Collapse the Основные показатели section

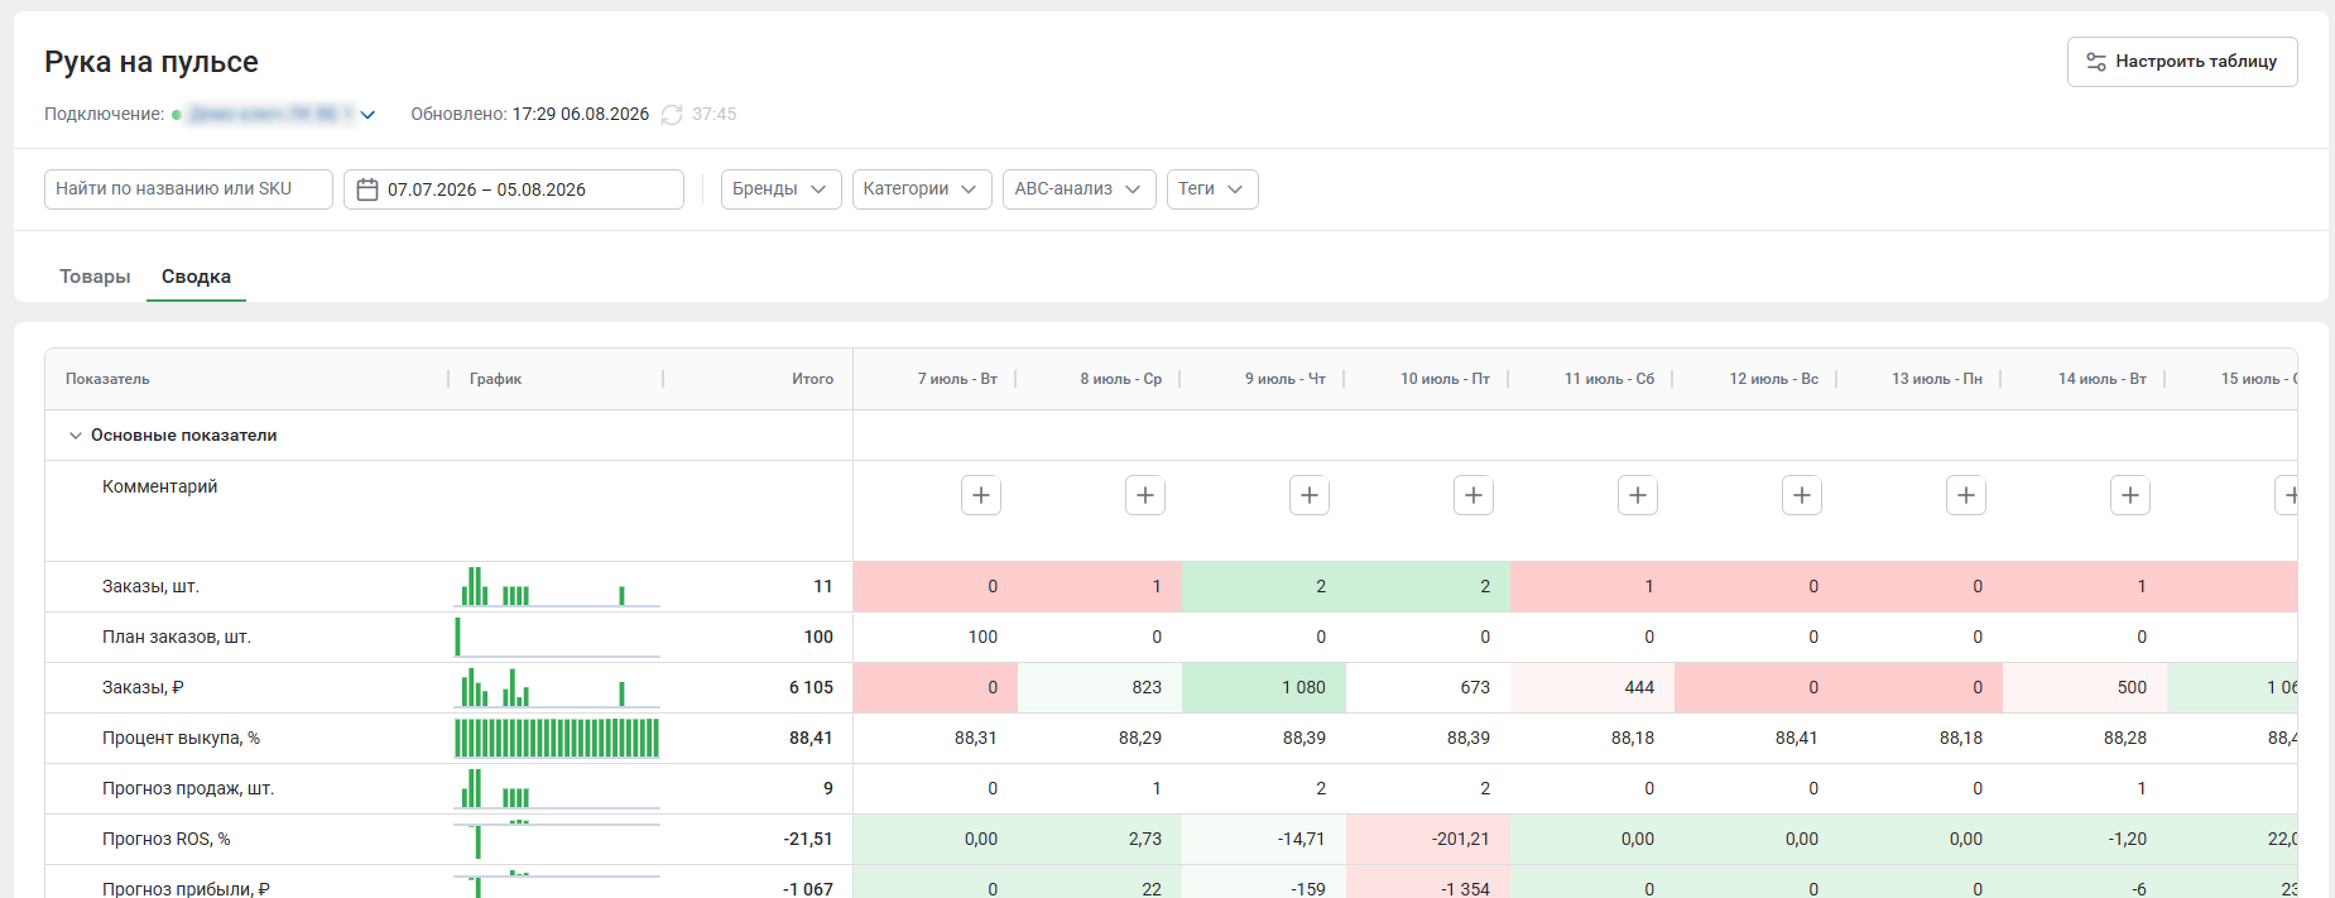(x=75, y=436)
